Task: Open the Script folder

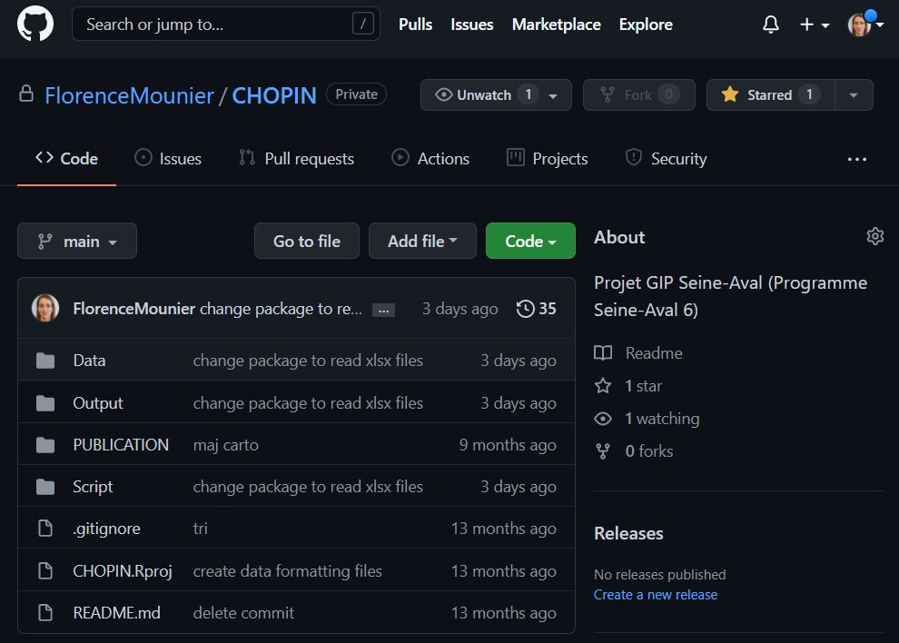Action: [93, 487]
